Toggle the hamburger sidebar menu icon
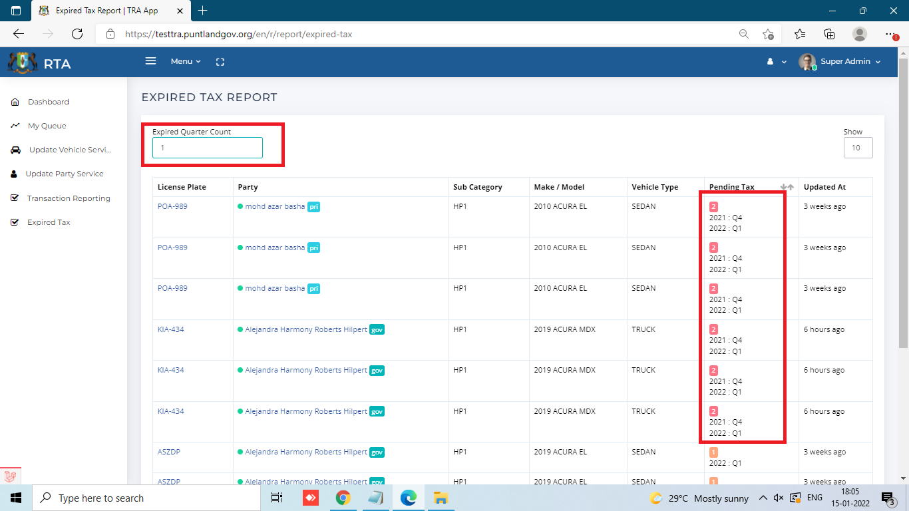Screen dimensions: 909x511 (150, 61)
